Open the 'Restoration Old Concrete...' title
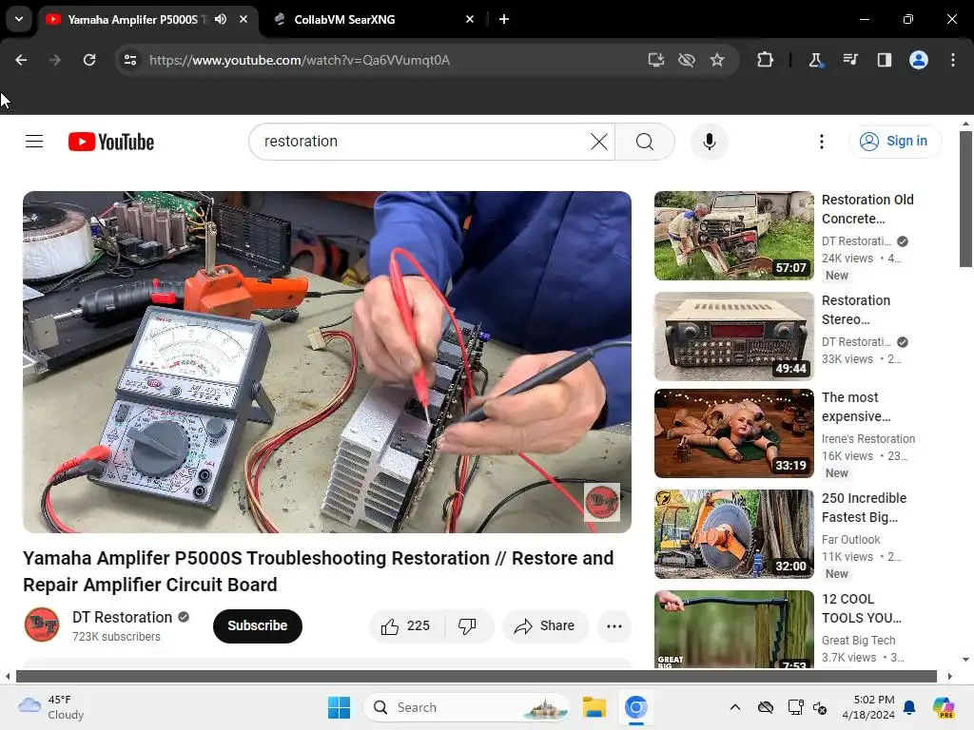Screen dimensions: 974x730 pos(867,209)
